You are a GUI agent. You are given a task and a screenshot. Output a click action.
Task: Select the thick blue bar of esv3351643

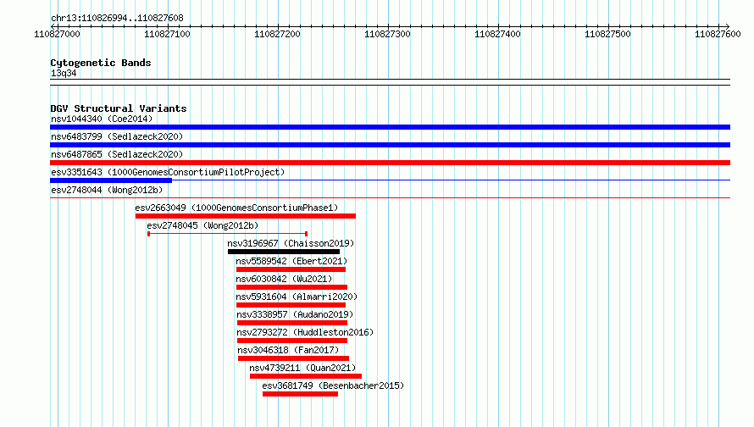[x=111, y=180]
